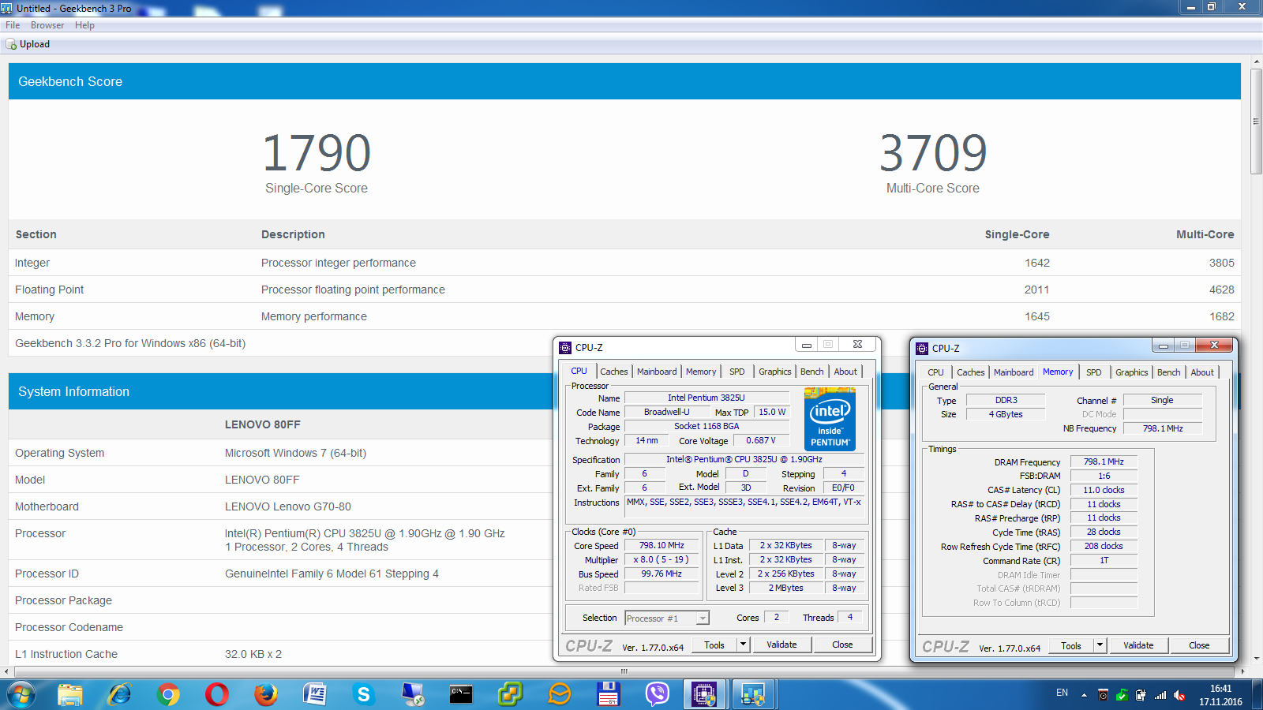The image size is (1263, 710).
Task: Switch to SPD tab in right CPU-Z window
Action: pos(1094,372)
